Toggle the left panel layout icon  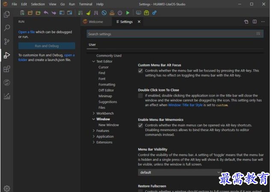click(x=62, y=13)
